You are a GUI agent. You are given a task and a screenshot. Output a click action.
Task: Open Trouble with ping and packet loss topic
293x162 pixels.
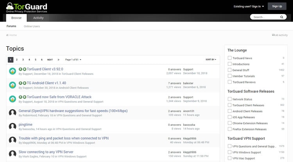click(64, 138)
